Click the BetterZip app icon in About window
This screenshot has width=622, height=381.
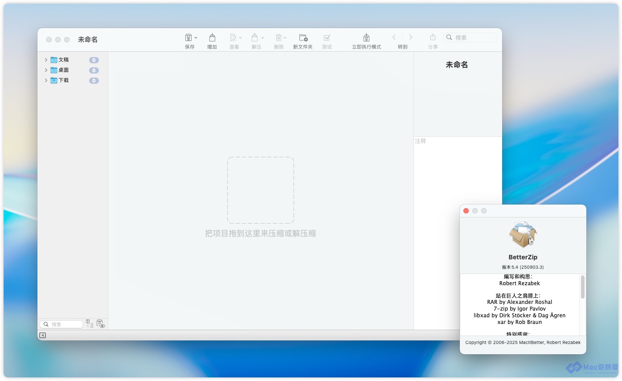pyautogui.click(x=523, y=234)
